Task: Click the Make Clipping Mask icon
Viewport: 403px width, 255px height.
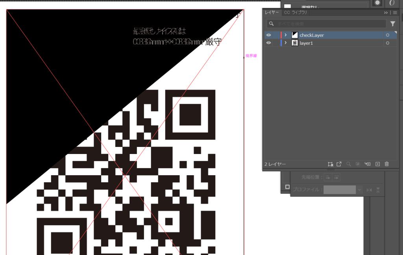Action: click(x=358, y=164)
